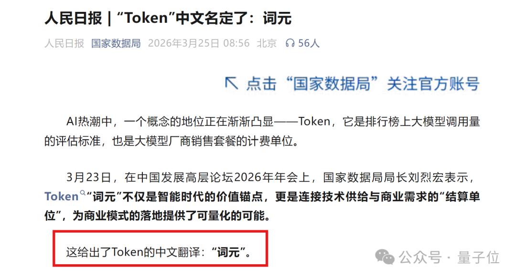Viewport: 516px width, 278px height.
Task: Open the 国家数据局 account link under title
Action: [116, 43]
